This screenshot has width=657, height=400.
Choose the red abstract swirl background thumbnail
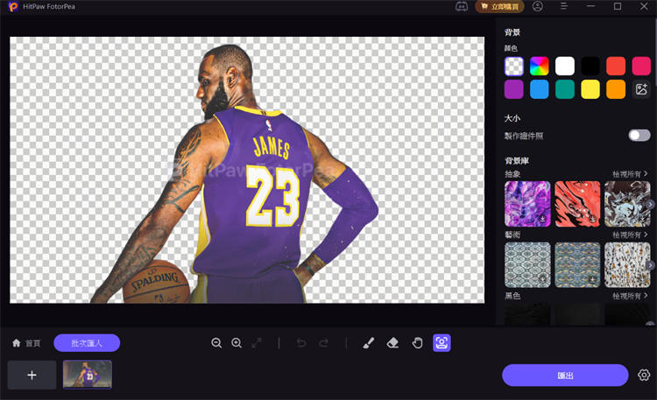[577, 204]
